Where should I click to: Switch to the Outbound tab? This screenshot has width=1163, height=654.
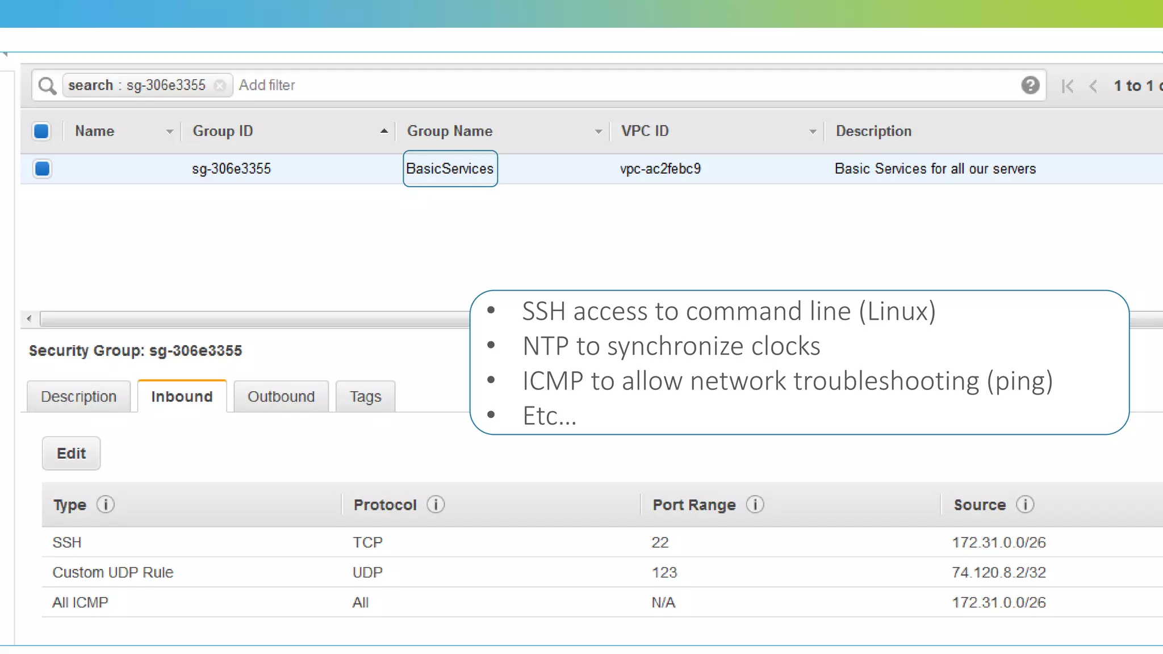pos(281,396)
